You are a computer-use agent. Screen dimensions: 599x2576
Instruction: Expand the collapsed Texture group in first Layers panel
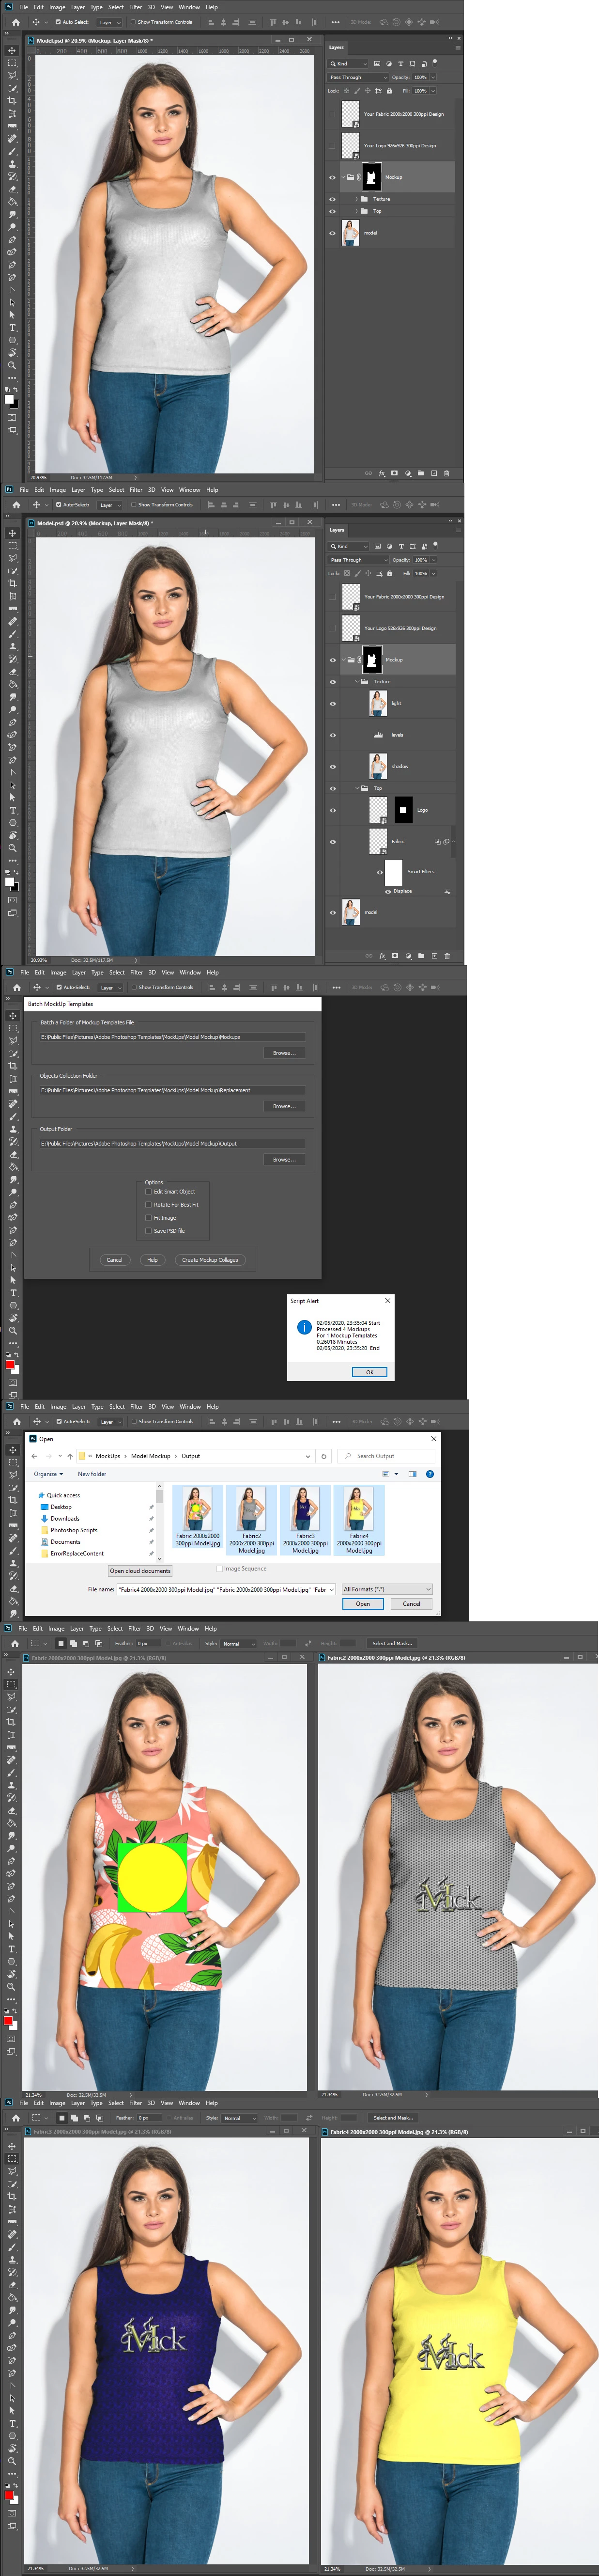(357, 199)
